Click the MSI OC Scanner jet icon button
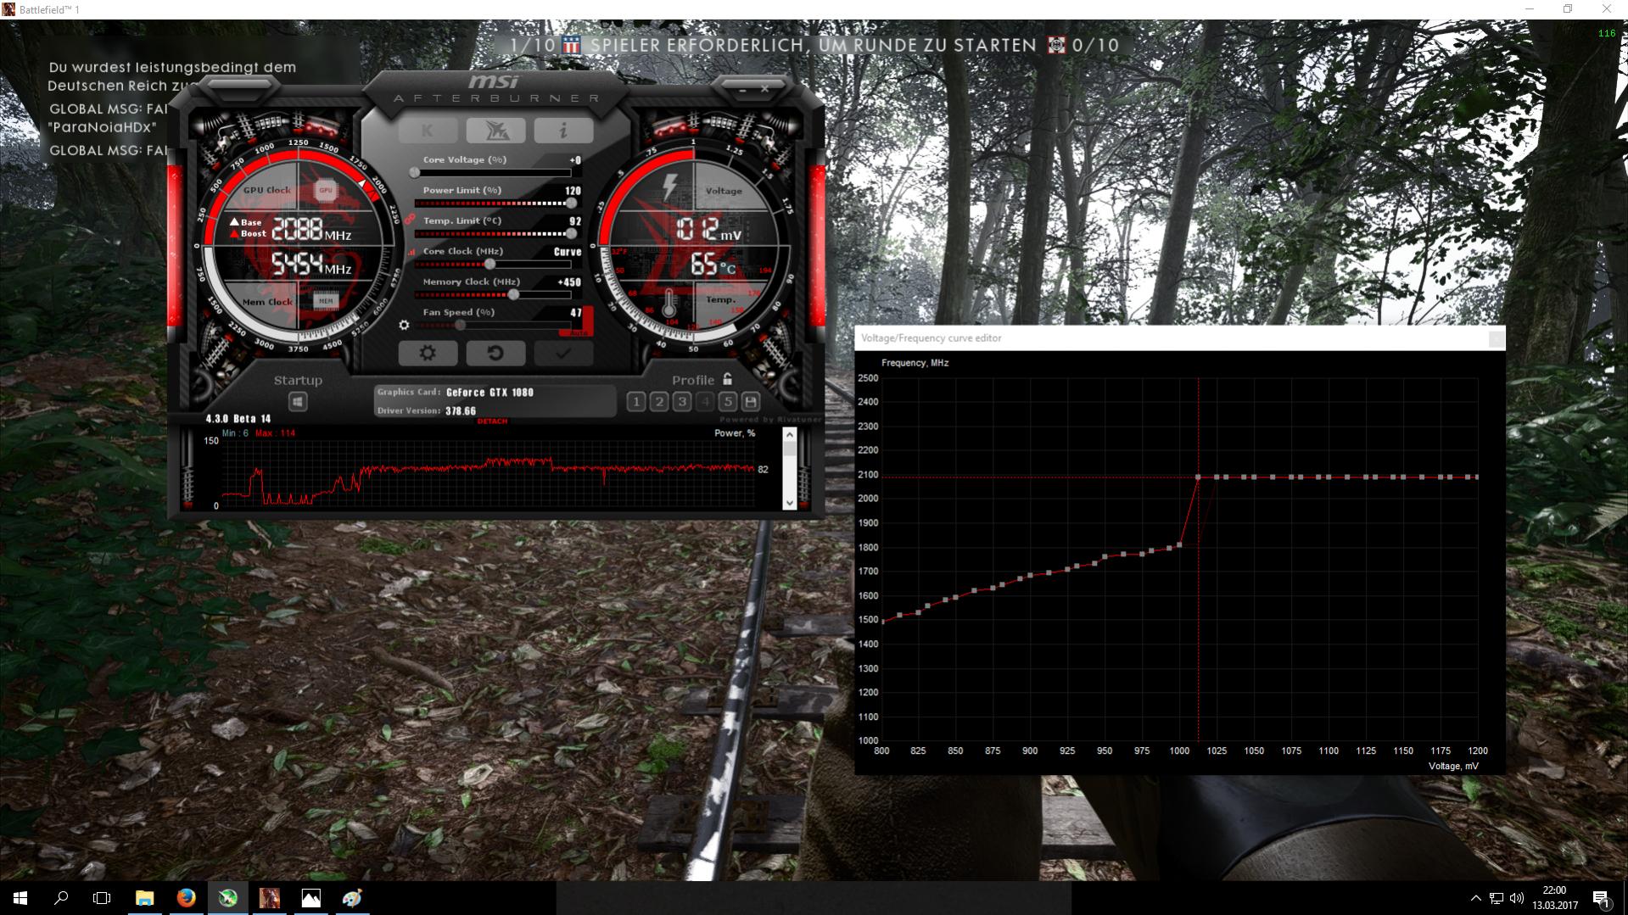1628x915 pixels. point(495,130)
